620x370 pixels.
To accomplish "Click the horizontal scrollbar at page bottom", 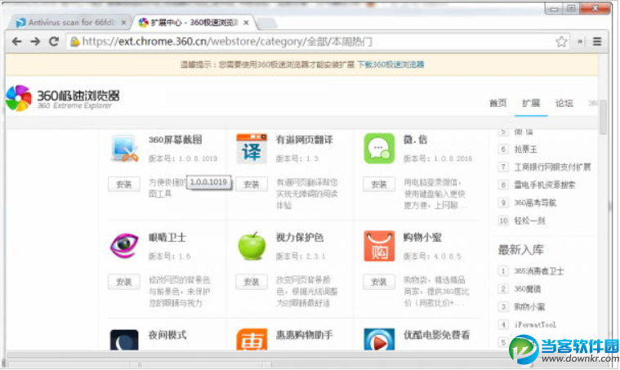I will pos(302,354).
